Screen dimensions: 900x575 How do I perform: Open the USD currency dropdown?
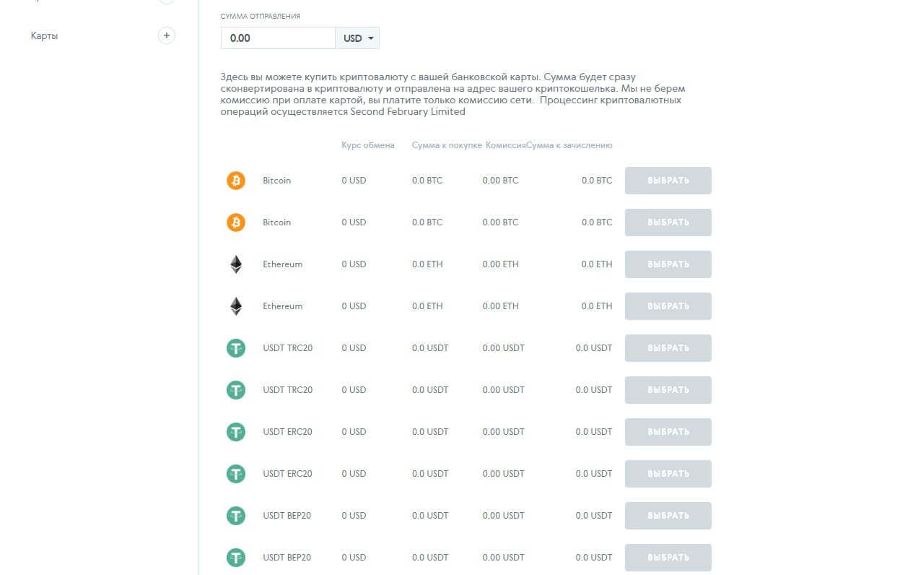point(358,38)
